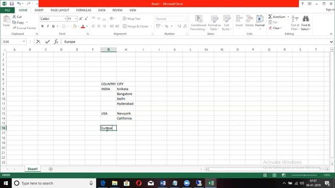Viewport: 335px width, 188px height.
Task: Click the Save icon in quick access toolbar
Action: [12, 4]
